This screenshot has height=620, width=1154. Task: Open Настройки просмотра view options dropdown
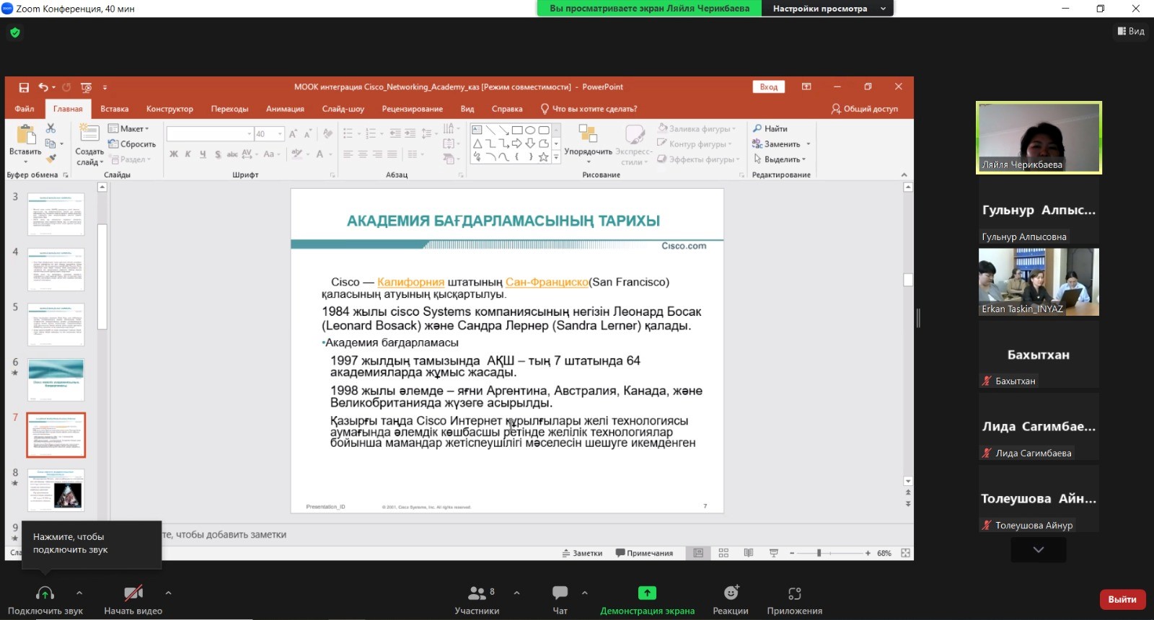coord(827,9)
